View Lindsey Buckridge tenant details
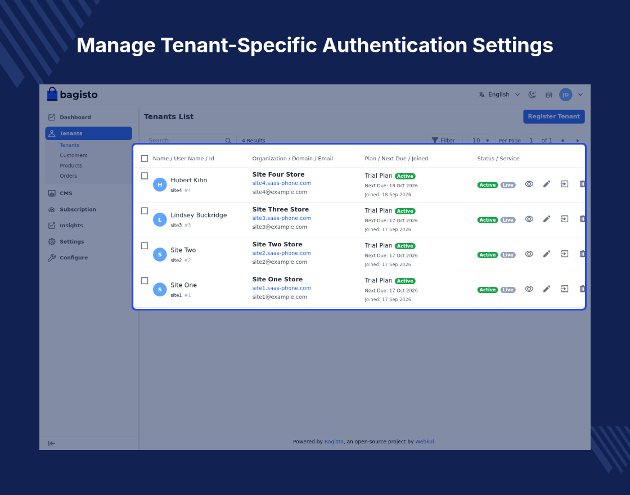Image resolution: width=630 pixels, height=495 pixels. click(x=529, y=219)
